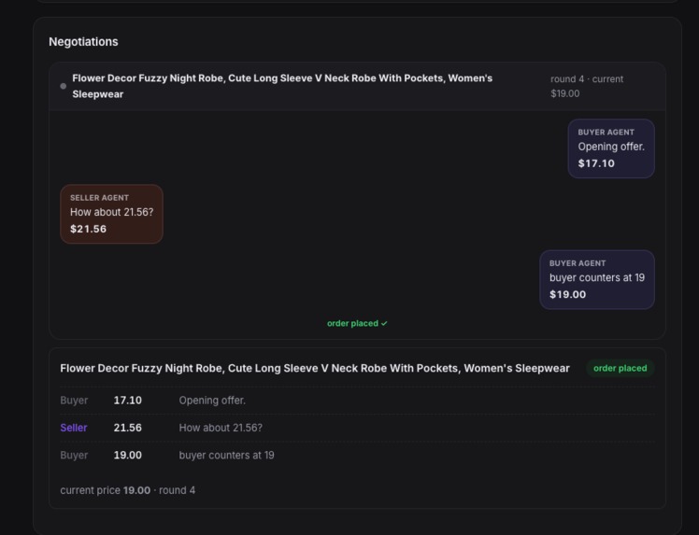Click the 21.56 seller price value
The height and width of the screenshot is (535, 699).
tap(127, 428)
